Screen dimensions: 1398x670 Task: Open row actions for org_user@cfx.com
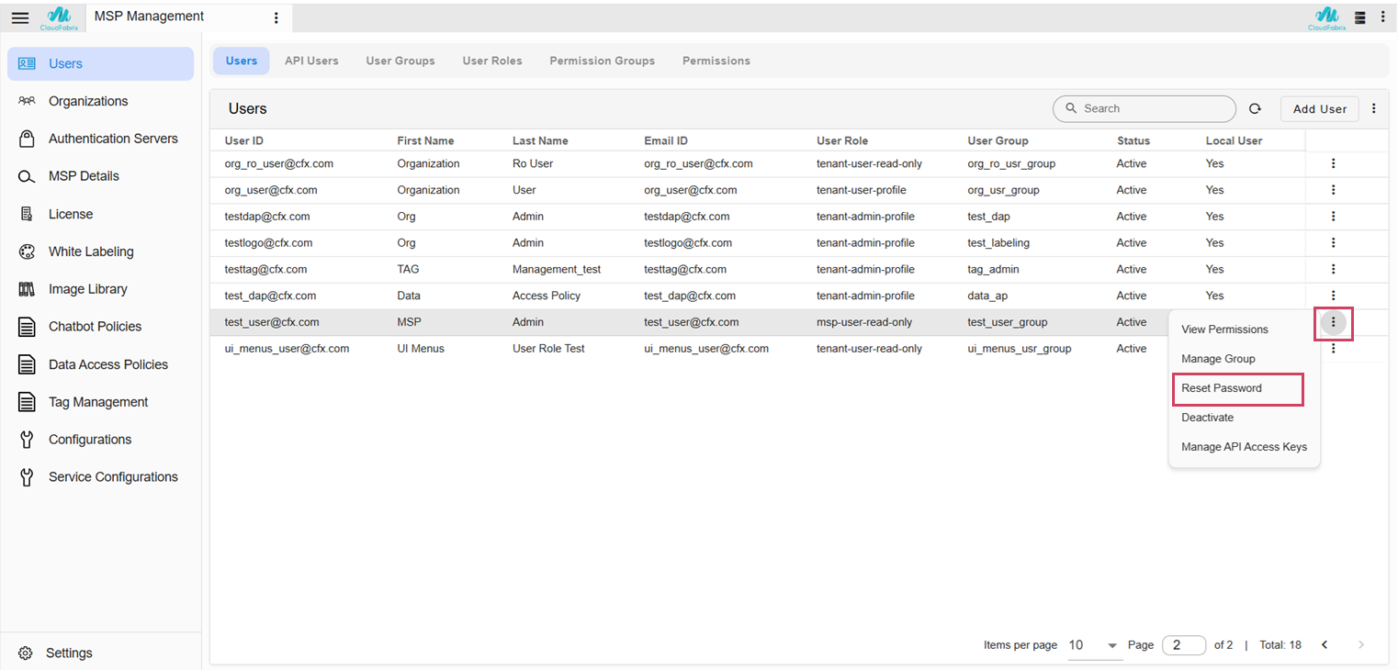coord(1333,190)
